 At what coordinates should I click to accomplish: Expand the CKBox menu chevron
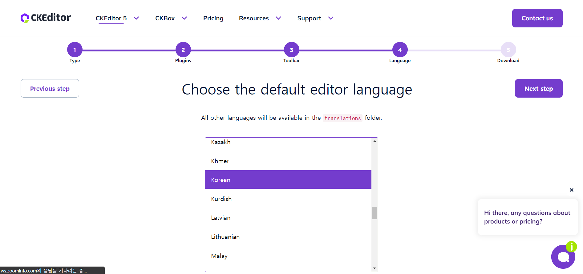tap(184, 18)
